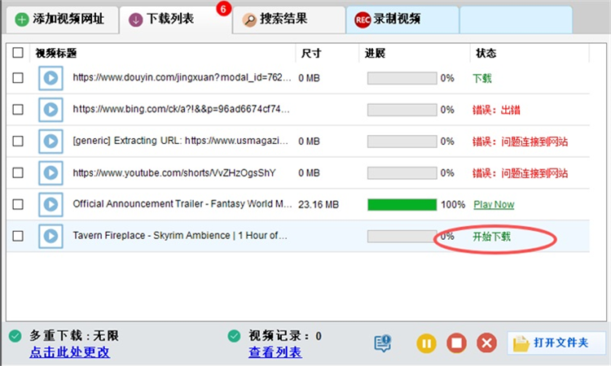Click the 错误：问题连接到网站 status on usmagazi row
The image size is (611, 366).
(521, 142)
